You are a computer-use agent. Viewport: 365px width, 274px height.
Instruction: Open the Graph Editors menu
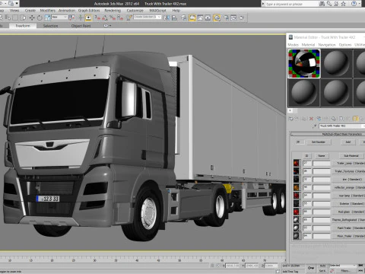(x=89, y=11)
